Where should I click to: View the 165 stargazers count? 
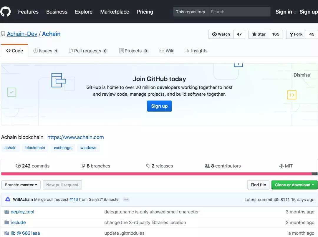(276, 34)
